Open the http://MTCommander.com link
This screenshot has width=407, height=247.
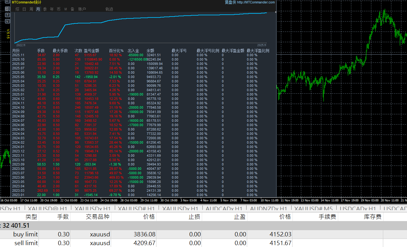pos(256,2)
